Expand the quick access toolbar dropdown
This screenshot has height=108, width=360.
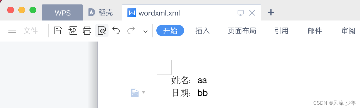pyautogui.click(x=145, y=31)
